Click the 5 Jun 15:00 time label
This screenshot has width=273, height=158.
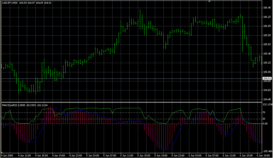pyautogui.click(x=143, y=155)
